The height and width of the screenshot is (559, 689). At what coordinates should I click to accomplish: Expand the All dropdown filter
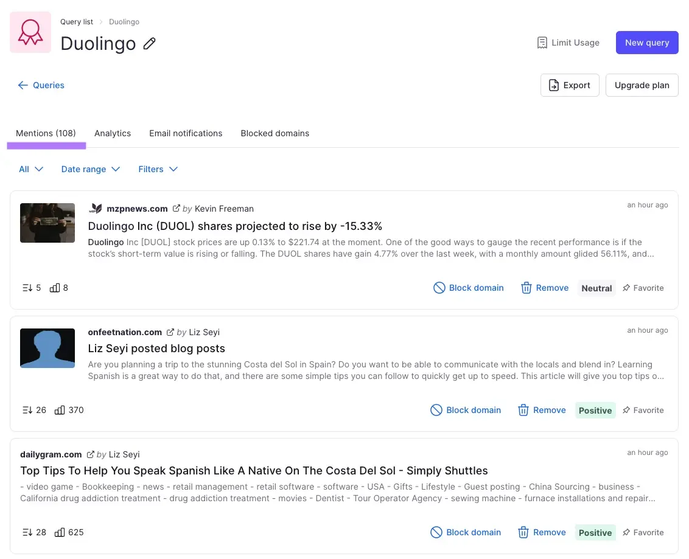coord(31,169)
